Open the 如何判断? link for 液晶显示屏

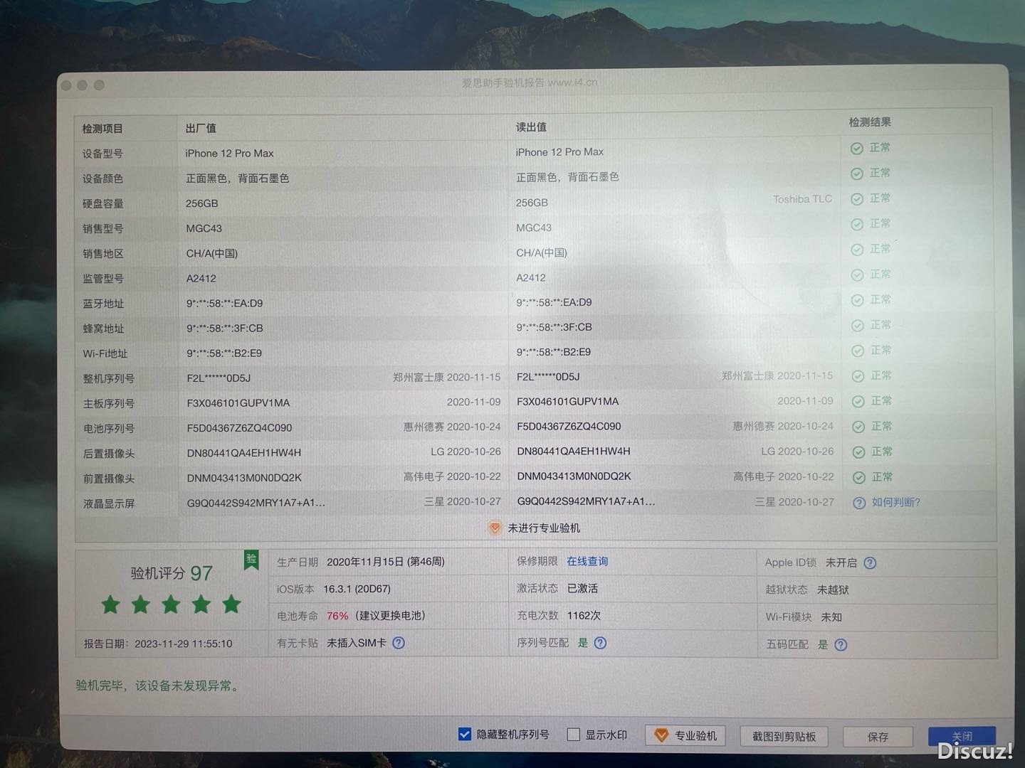895,502
